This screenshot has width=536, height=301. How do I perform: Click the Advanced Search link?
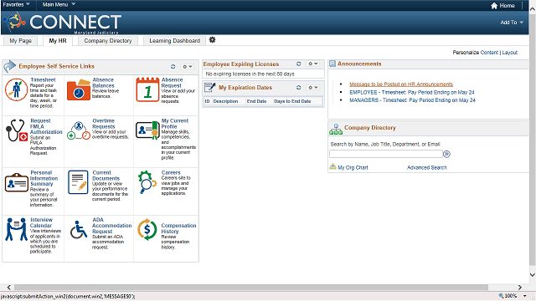[427, 167]
